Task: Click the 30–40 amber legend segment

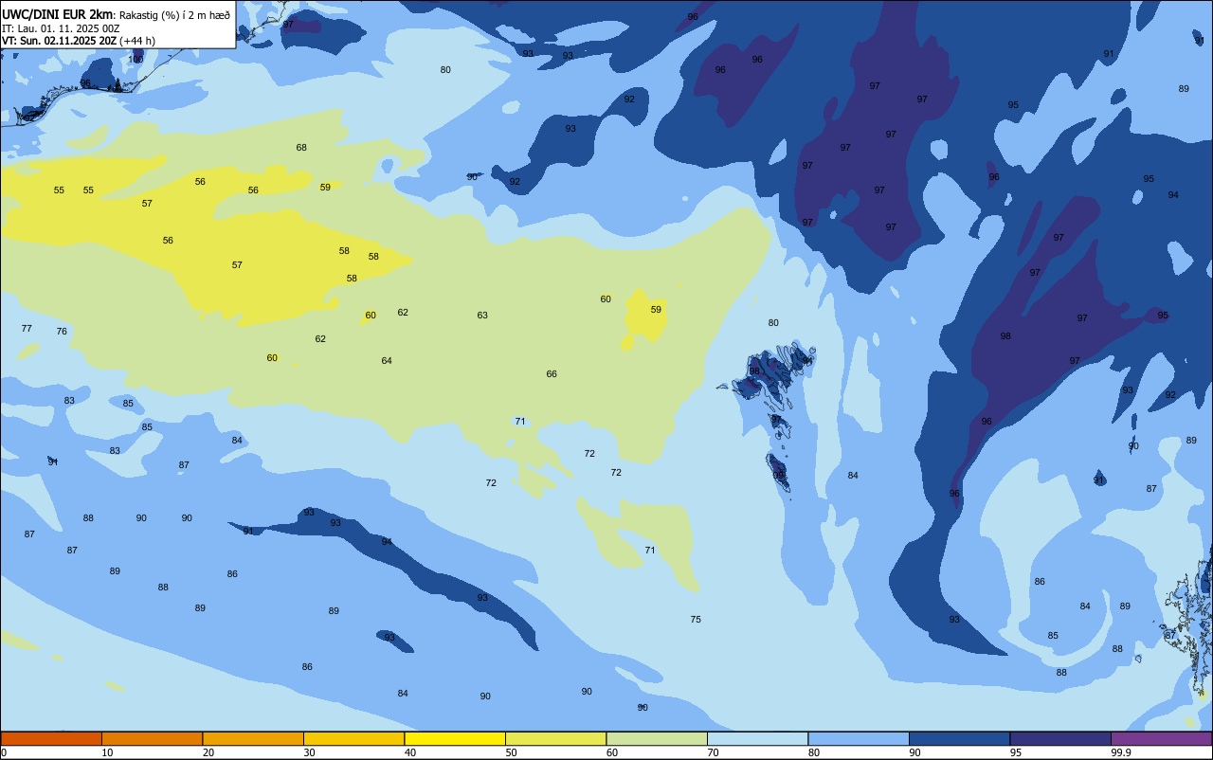Action: [x=353, y=738]
